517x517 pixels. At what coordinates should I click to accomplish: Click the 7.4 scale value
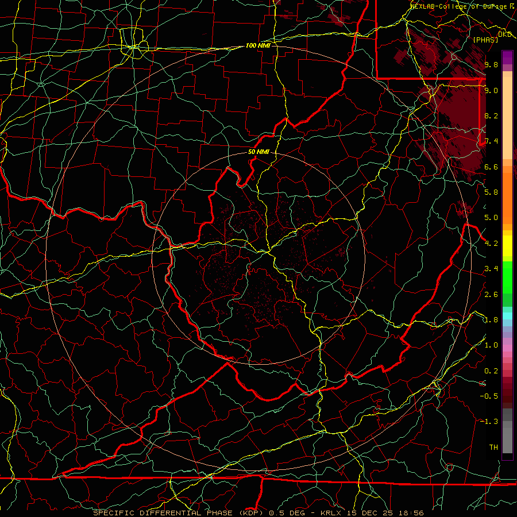coord(491,141)
